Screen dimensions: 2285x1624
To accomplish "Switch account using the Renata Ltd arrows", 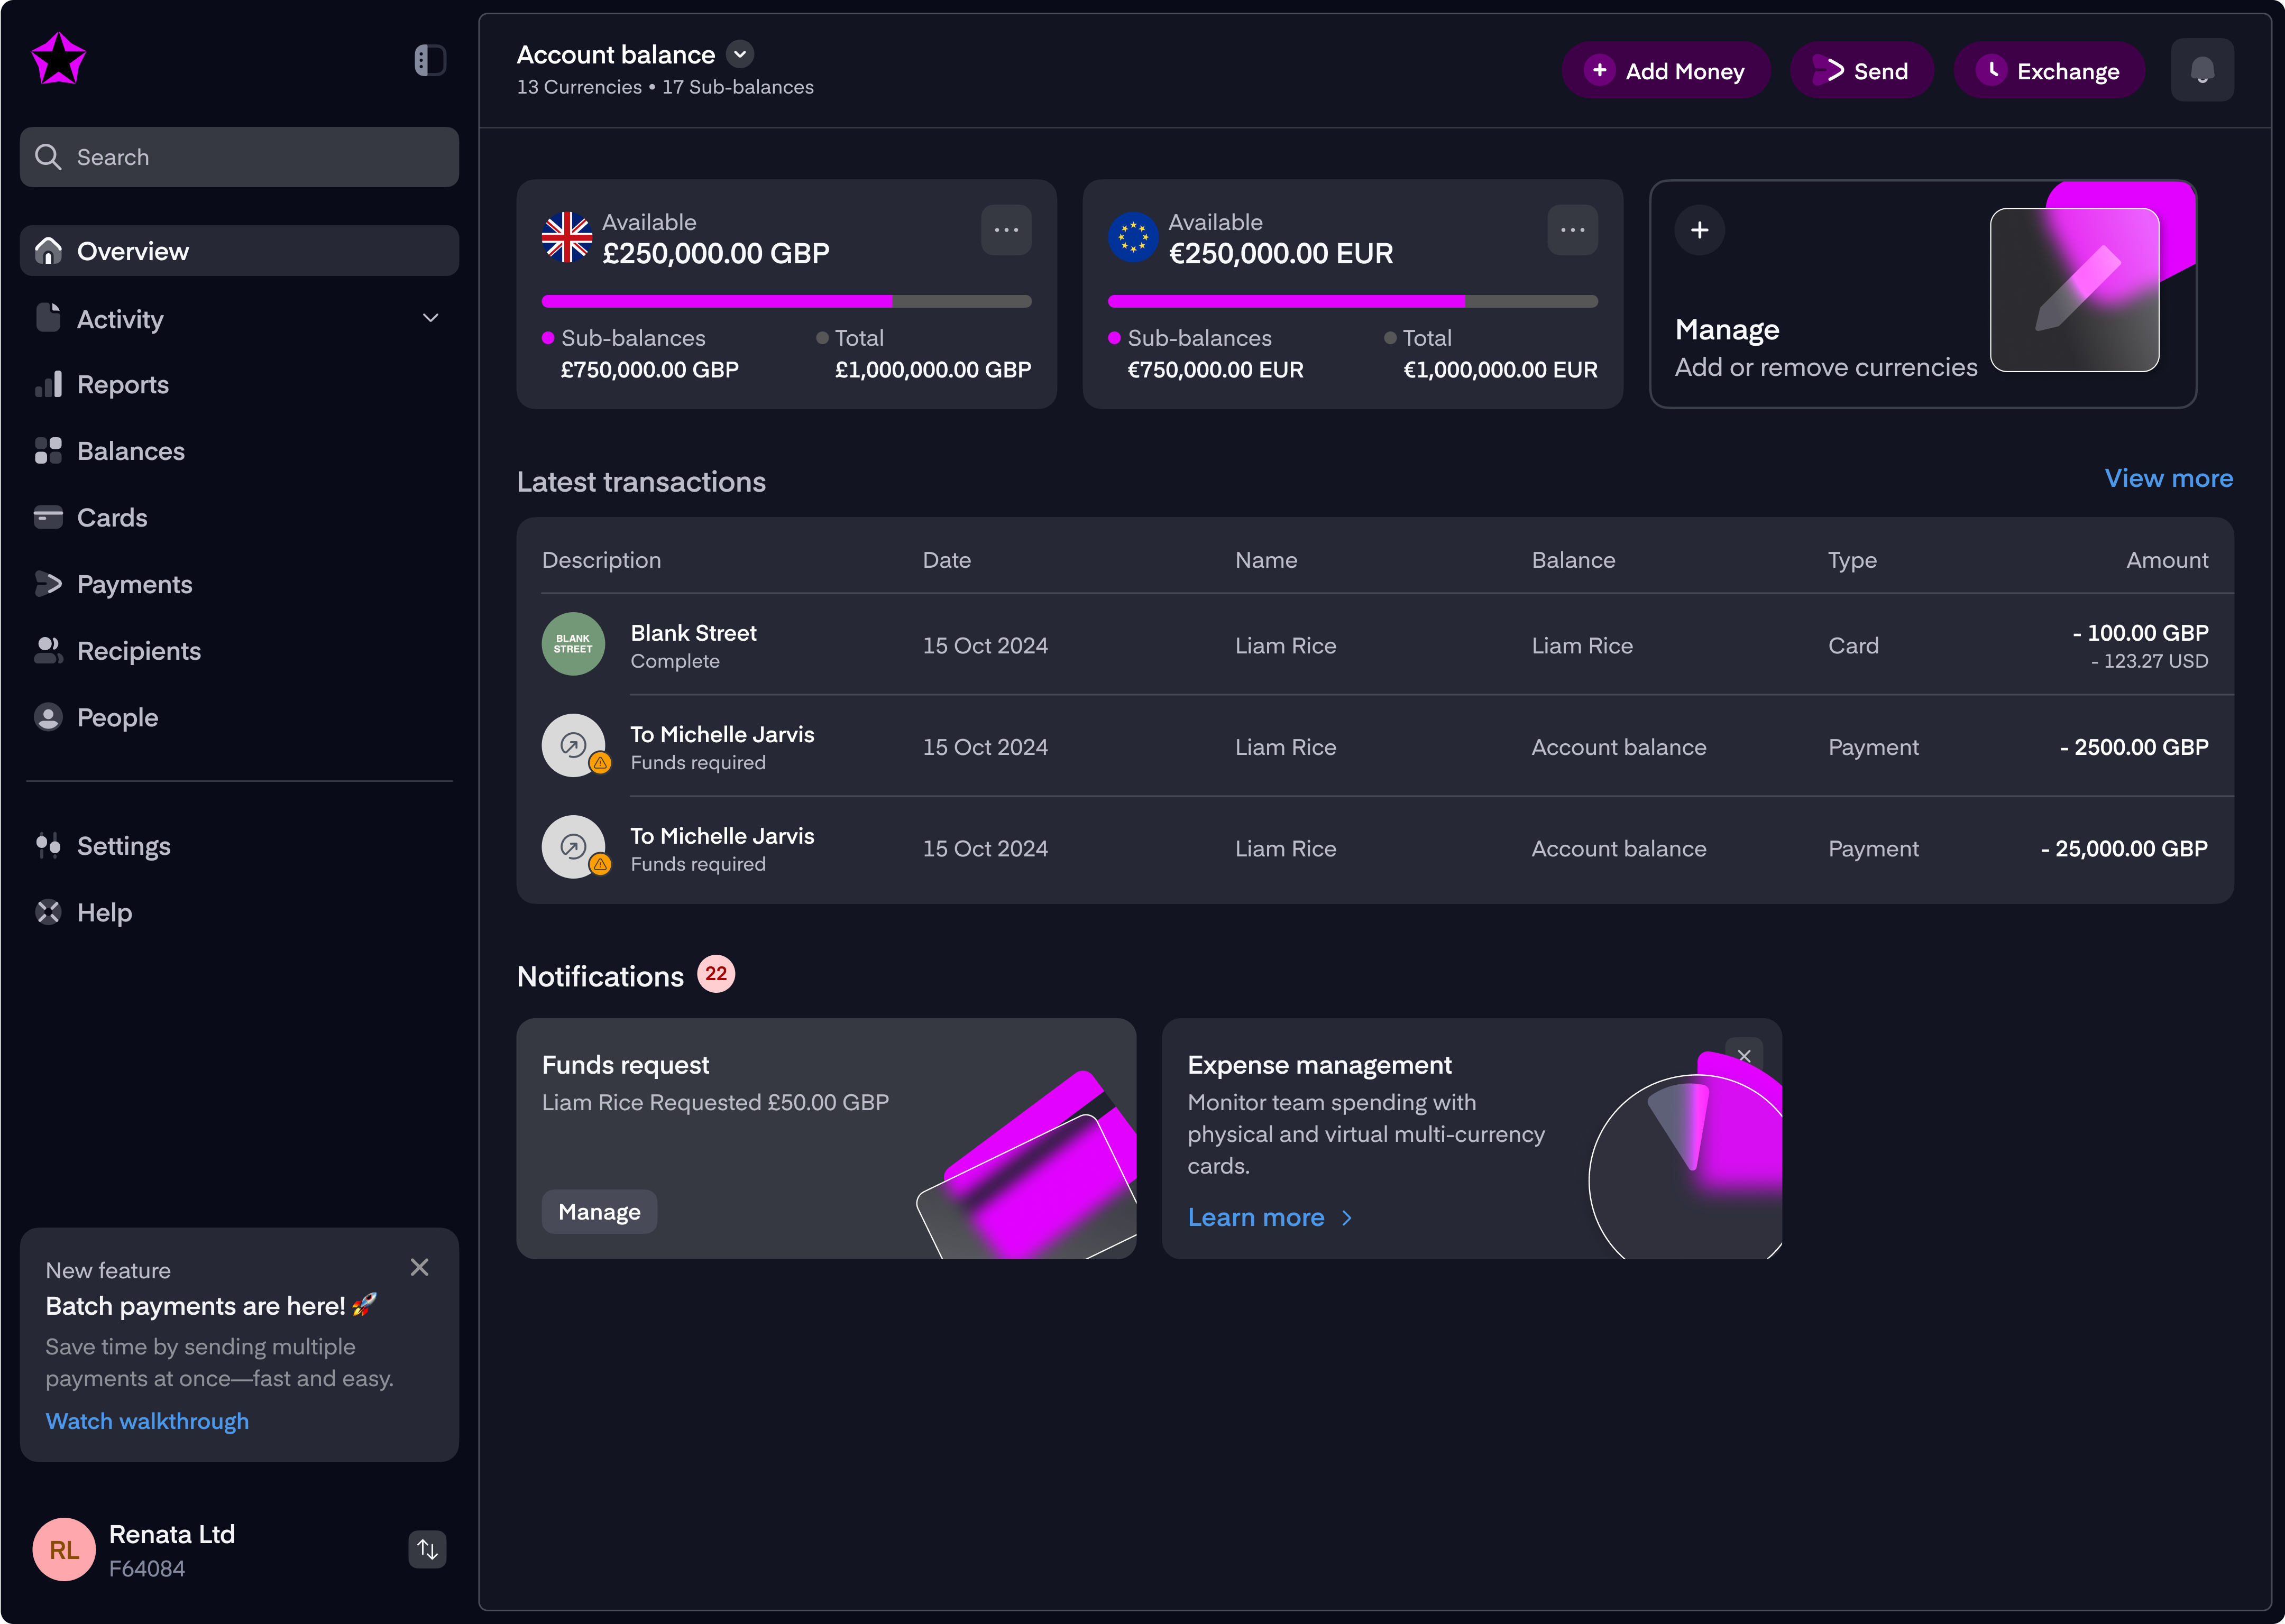I will point(427,1549).
